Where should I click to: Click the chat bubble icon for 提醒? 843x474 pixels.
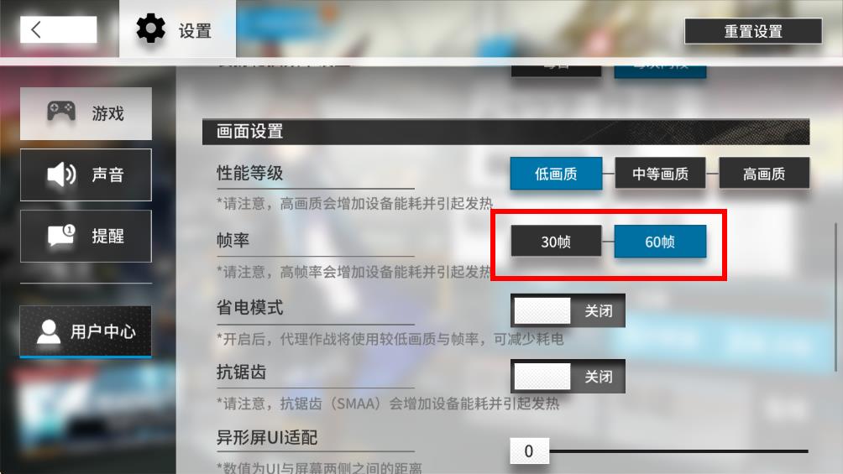click(61, 236)
